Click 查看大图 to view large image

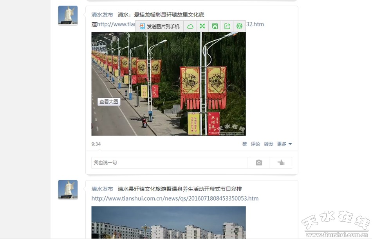[109, 102]
